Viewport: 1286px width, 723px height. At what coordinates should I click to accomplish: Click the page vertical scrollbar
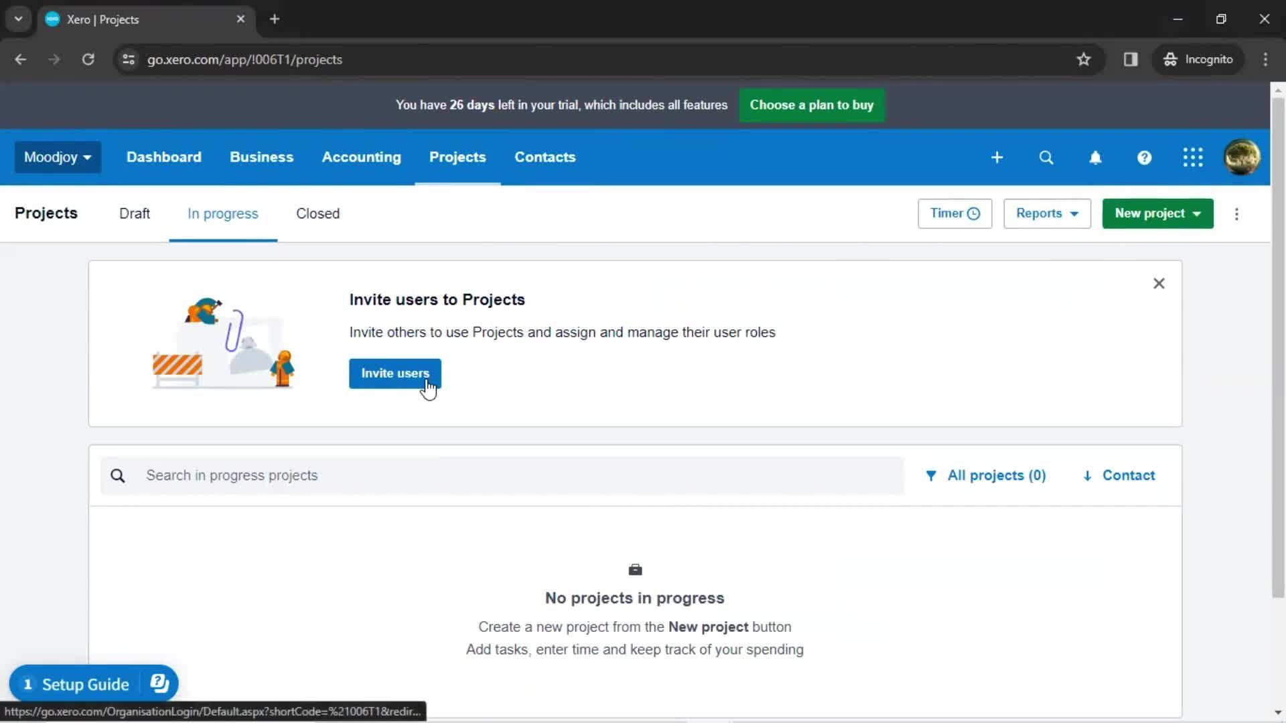click(1277, 348)
